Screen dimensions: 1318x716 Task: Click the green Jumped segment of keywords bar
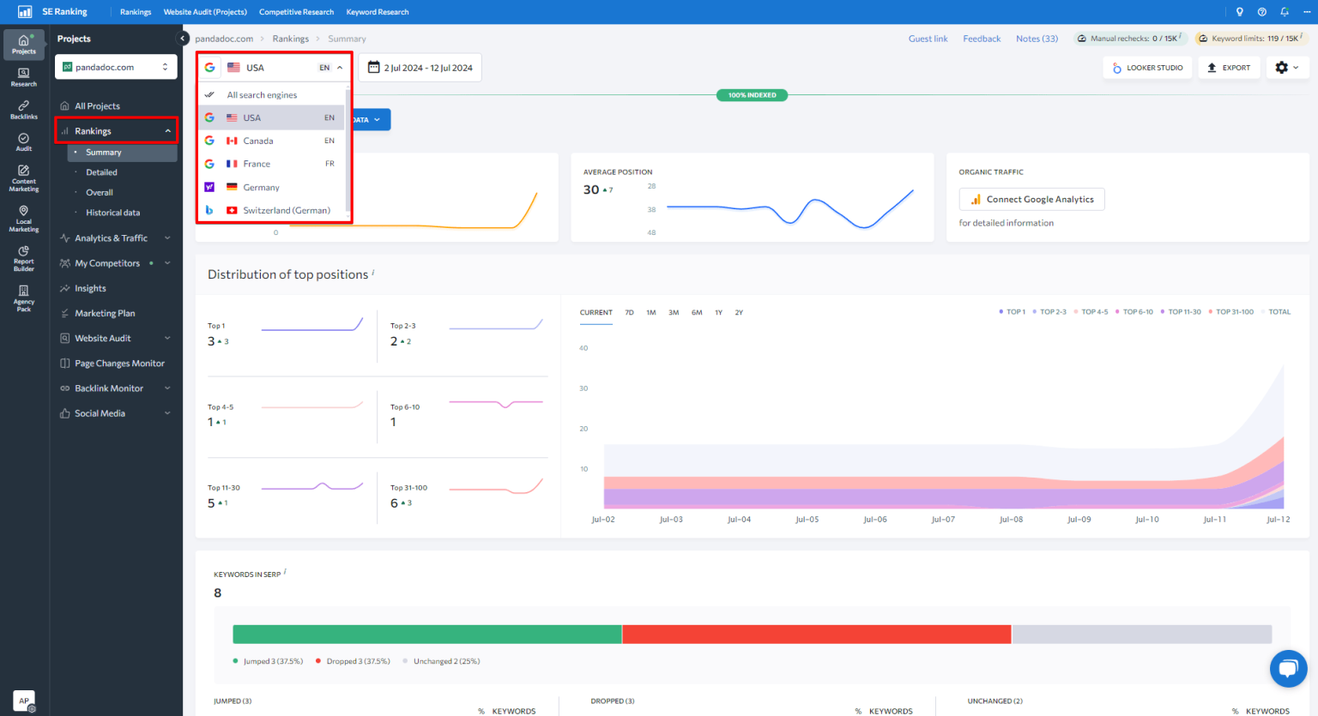(427, 635)
